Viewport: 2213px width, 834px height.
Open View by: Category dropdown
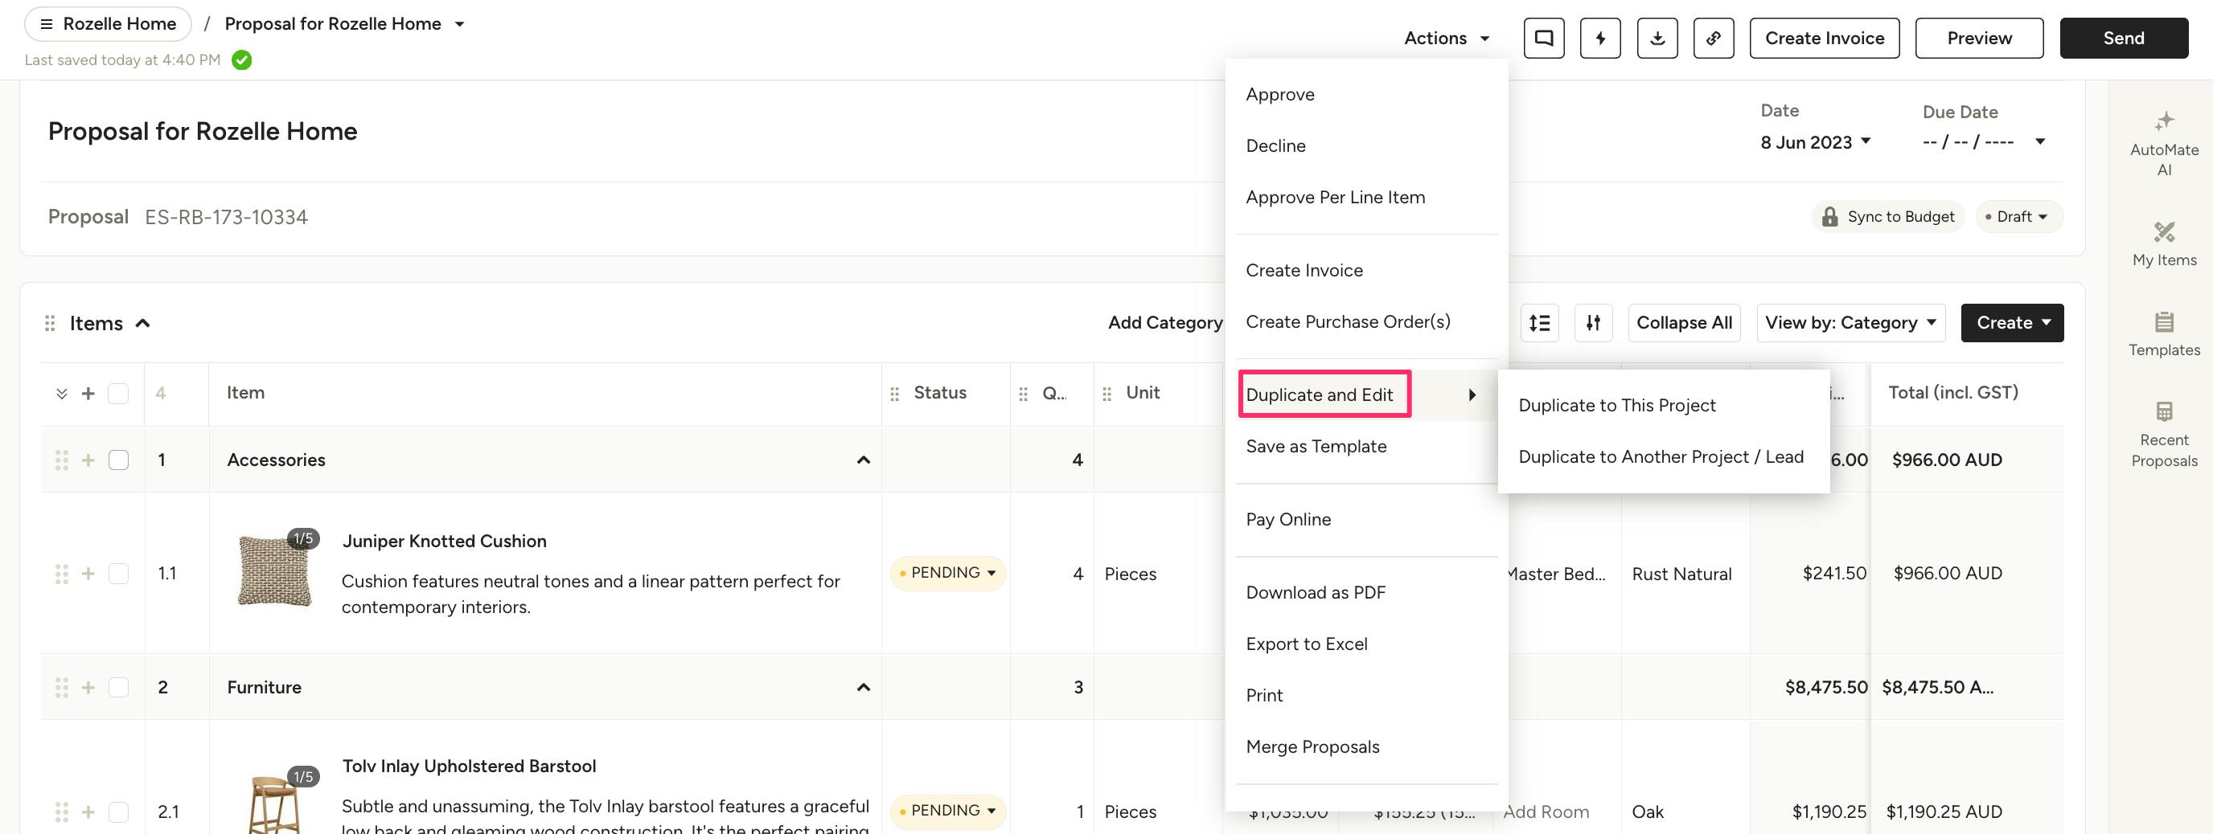pyautogui.click(x=1850, y=324)
